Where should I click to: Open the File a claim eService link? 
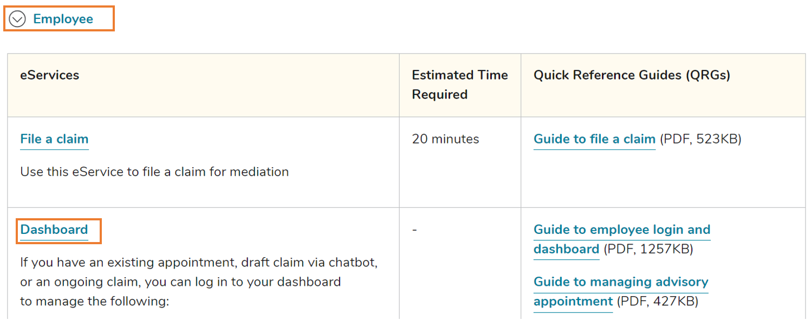[54, 139]
